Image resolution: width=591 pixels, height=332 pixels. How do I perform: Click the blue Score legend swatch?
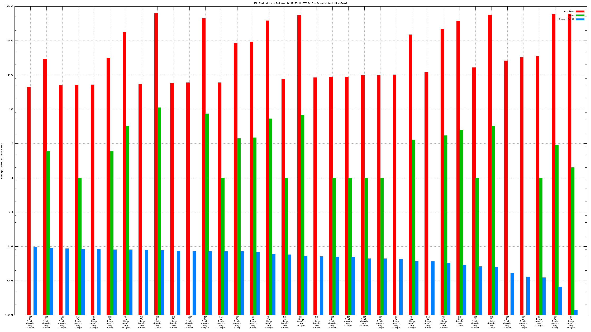[580, 19]
